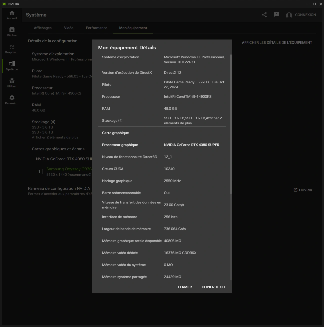Click the feedback exclamation icon
This screenshot has height=327, width=324.
pyautogui.click(x=276, y=15)
